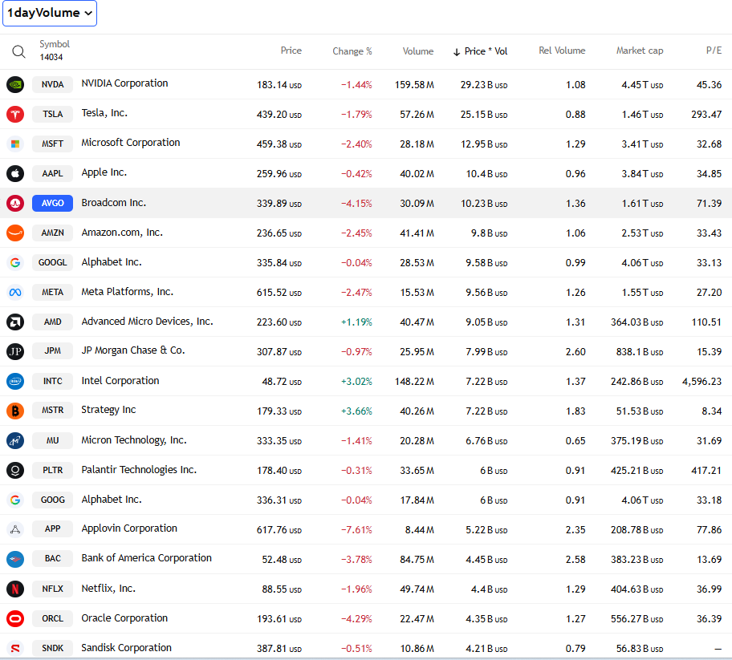Open the GOOGL ticker badge
732x660 pixels.
[53, 262]
